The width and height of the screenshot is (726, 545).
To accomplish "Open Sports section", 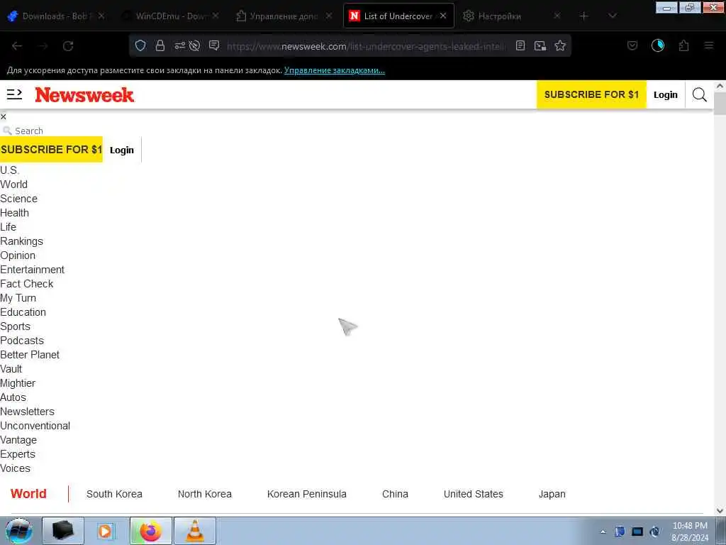I will click(x=16, y=326).
